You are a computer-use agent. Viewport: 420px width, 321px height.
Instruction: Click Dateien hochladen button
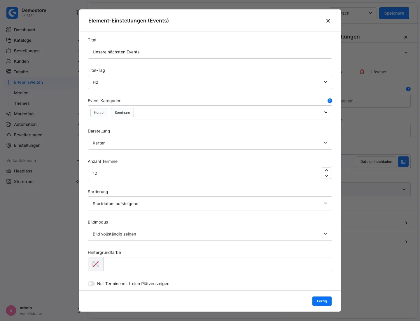(x=376, y=162)
